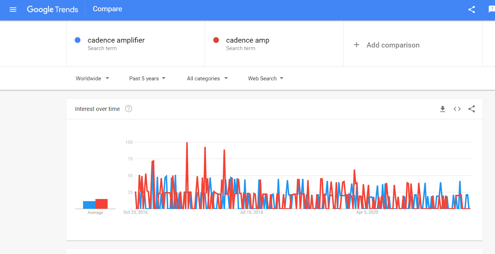Open Interest over time help tooltip

click(128, 109)
